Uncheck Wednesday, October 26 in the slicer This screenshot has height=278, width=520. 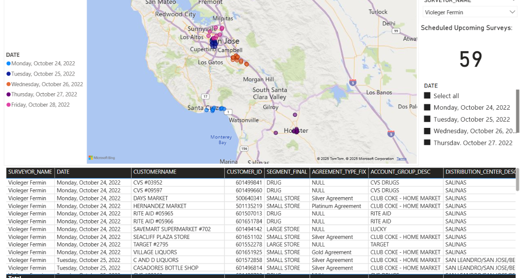tap(427, 131)
